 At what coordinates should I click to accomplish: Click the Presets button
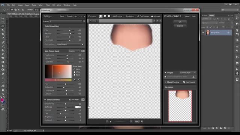pyautogui.click(x=70, y=16)
